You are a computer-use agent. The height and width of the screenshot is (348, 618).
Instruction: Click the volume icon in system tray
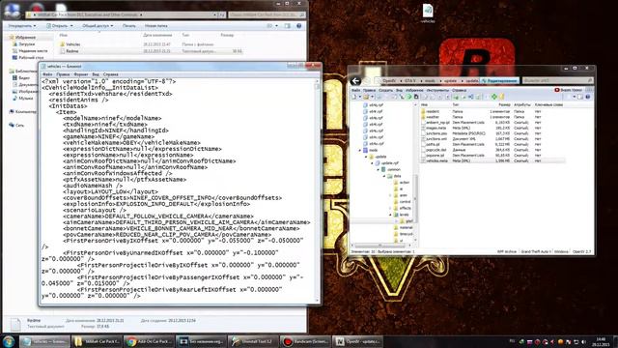point(583,341)
